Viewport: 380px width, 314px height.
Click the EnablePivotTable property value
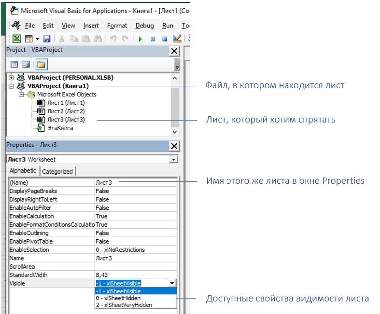[x=136, y=241]
